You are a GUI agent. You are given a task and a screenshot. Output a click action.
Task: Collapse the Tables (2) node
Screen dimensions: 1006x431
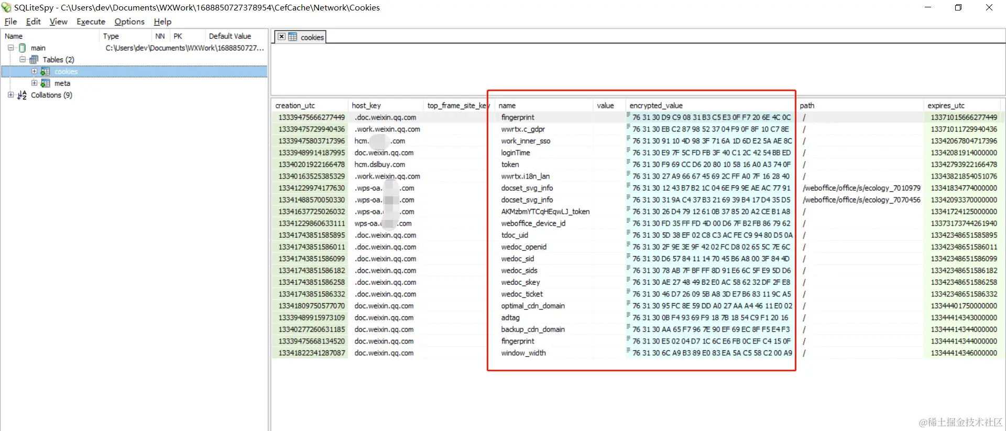[23, 59]
